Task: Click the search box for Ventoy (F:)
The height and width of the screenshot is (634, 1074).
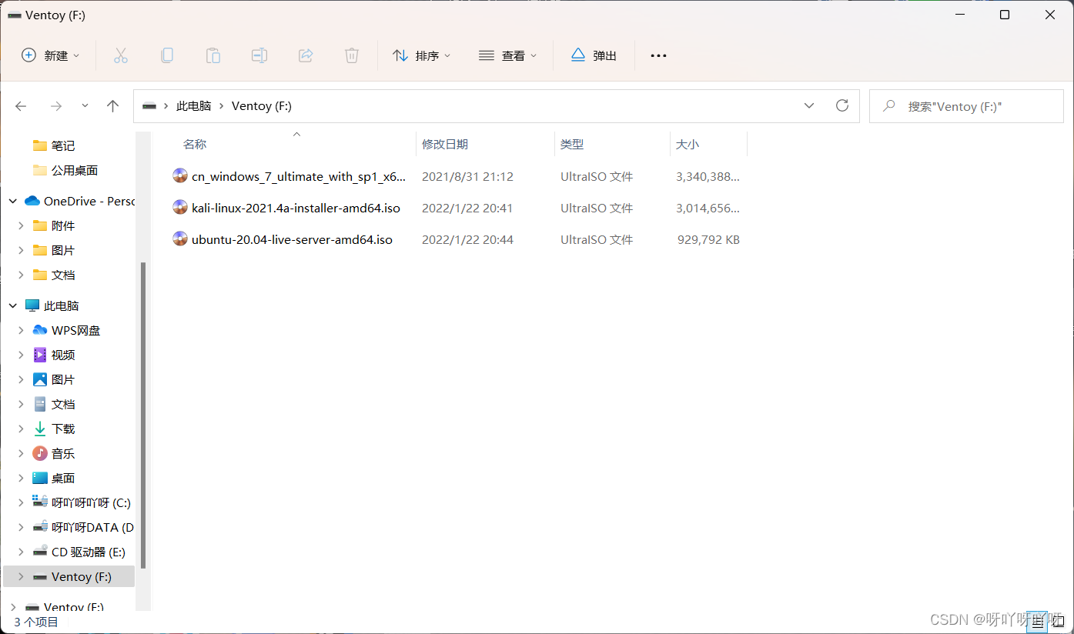Action: [966, 106]
